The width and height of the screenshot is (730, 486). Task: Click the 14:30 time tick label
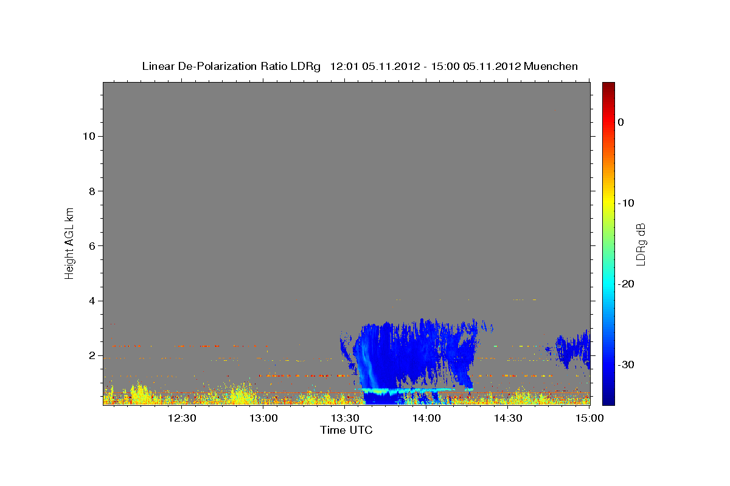[508, 418]
